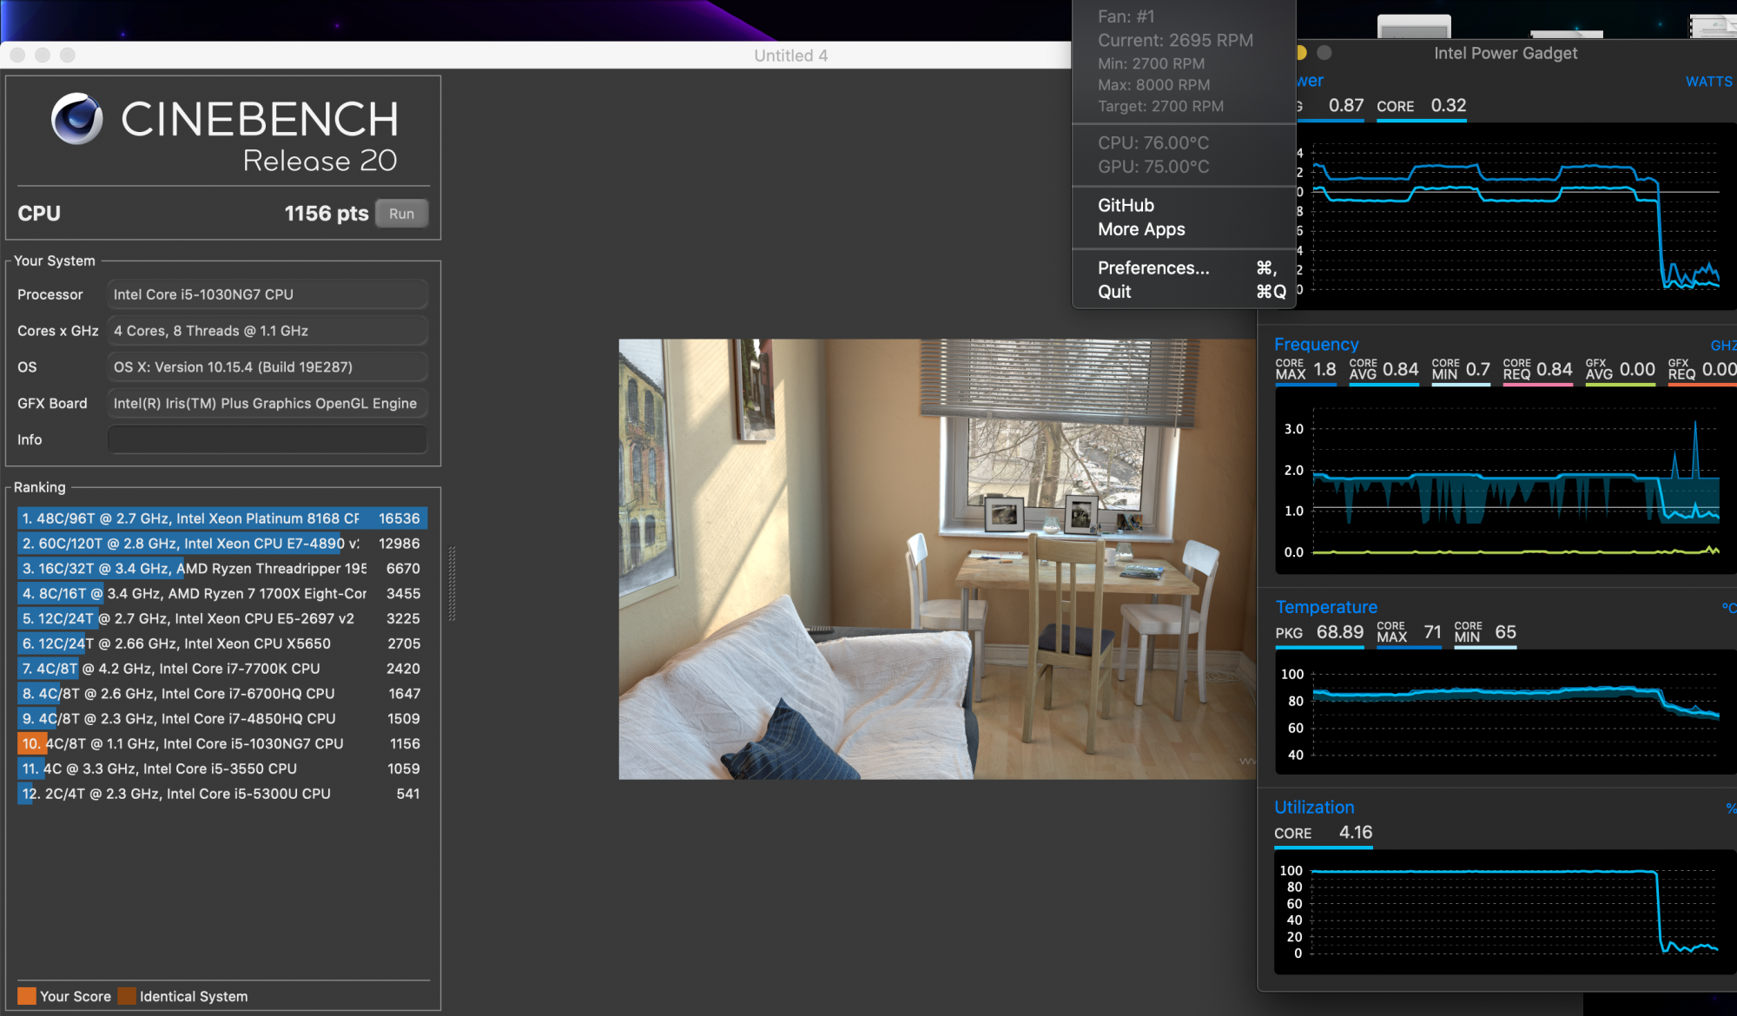Select Quit in the fan control menu
The height and width of the screenshot is (1016, 1737).
tap(1114, 292)
